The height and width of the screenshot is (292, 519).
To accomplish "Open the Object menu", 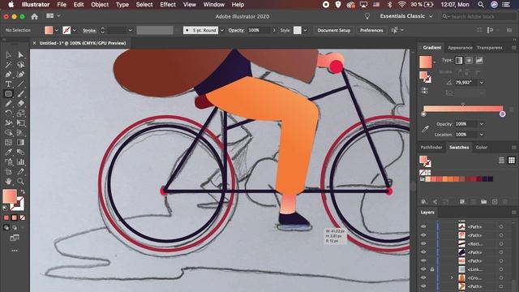I will 100,5.
